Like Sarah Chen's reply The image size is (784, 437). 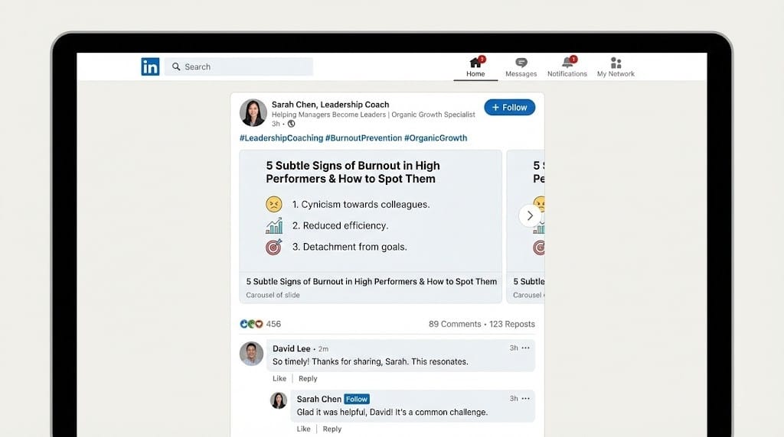303,429
